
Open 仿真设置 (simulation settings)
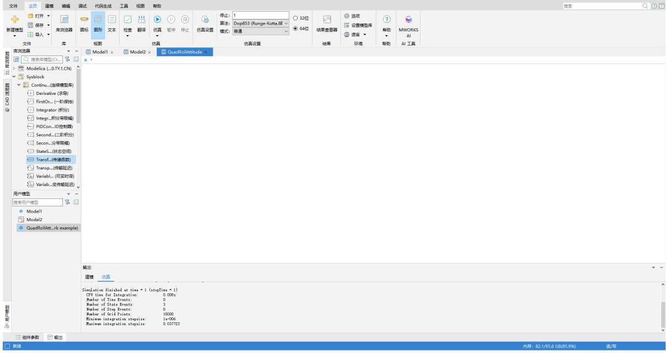(x=205, y=23)
